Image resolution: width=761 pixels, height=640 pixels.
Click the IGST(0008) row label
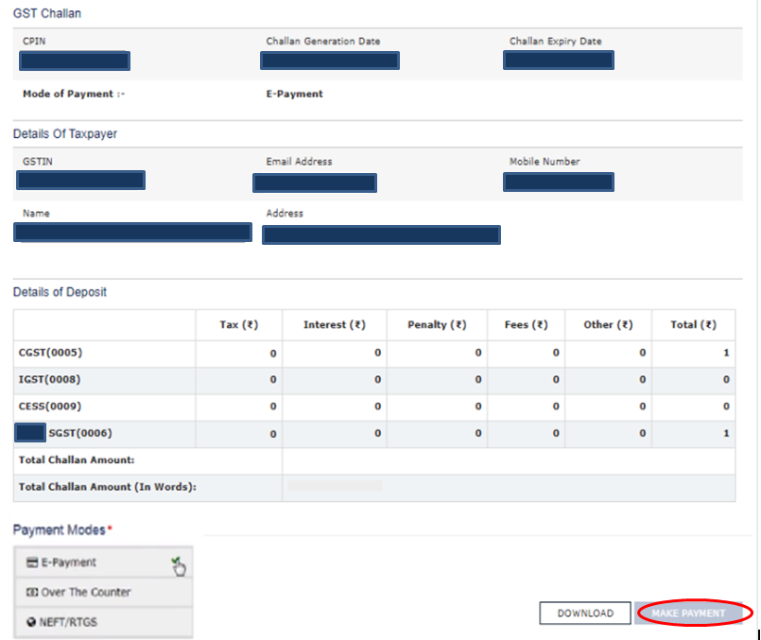point(49,379)
